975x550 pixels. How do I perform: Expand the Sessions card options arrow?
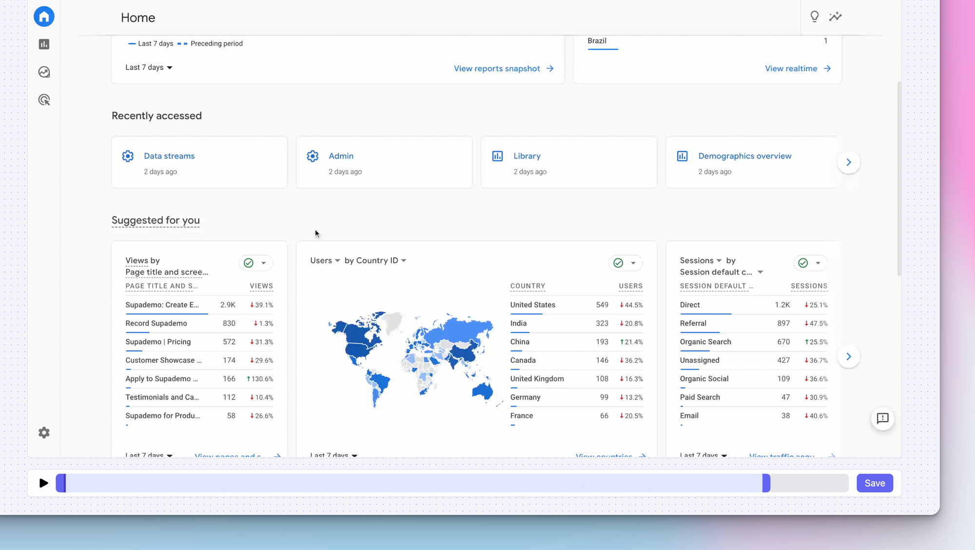[x=818, y=263]
